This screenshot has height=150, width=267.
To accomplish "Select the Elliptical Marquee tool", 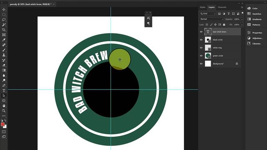I will (4, 15).
